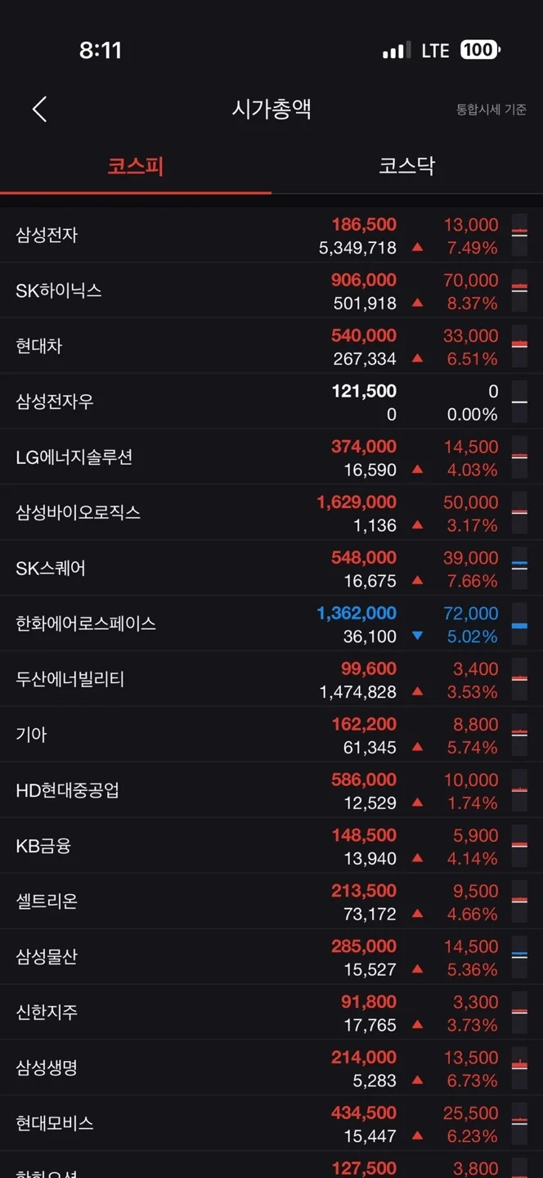This screenshot has height=1178, width=543.
Task: Open the KB금융 listing
Action: (271, 846)
